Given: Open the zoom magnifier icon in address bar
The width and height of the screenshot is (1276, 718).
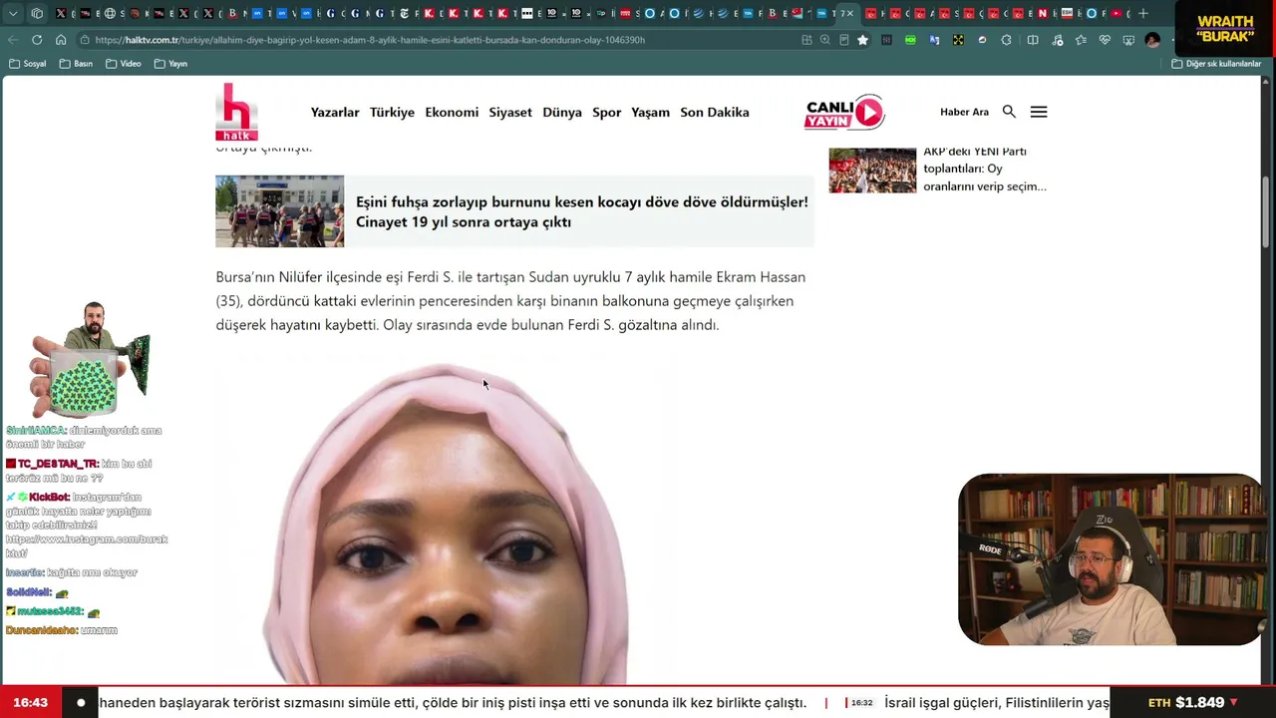Looking at the screenshot, I should [825, 40].
